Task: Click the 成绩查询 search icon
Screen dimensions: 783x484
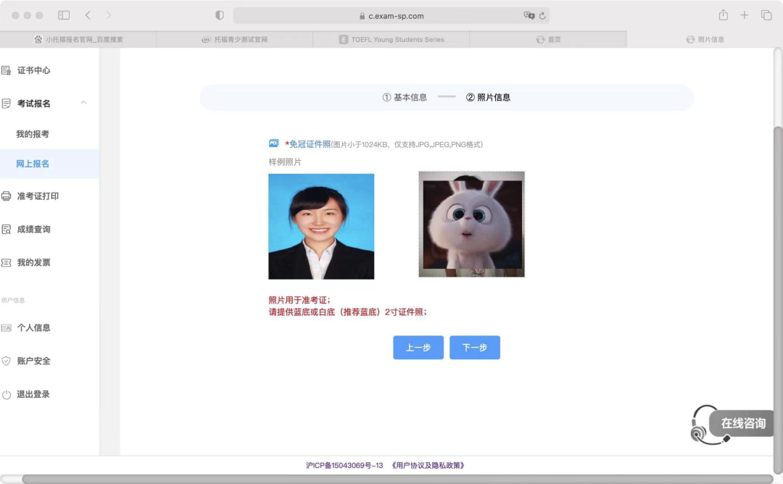Action: [x=6, y=230]
